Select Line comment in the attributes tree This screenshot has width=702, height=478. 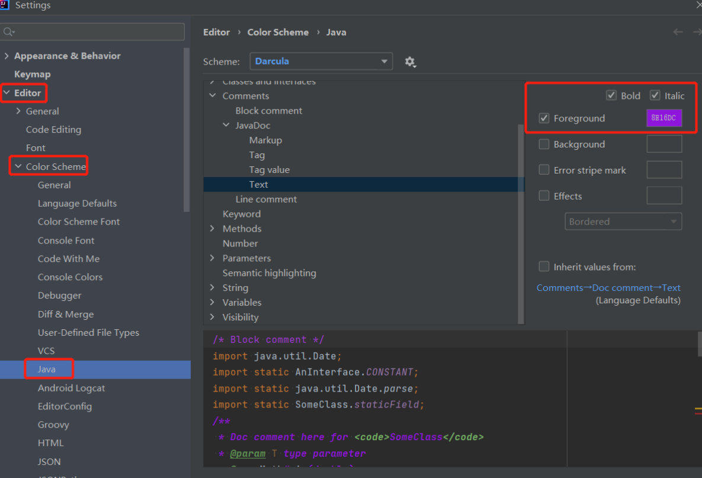pyautogui.click(x=266, y=199)
